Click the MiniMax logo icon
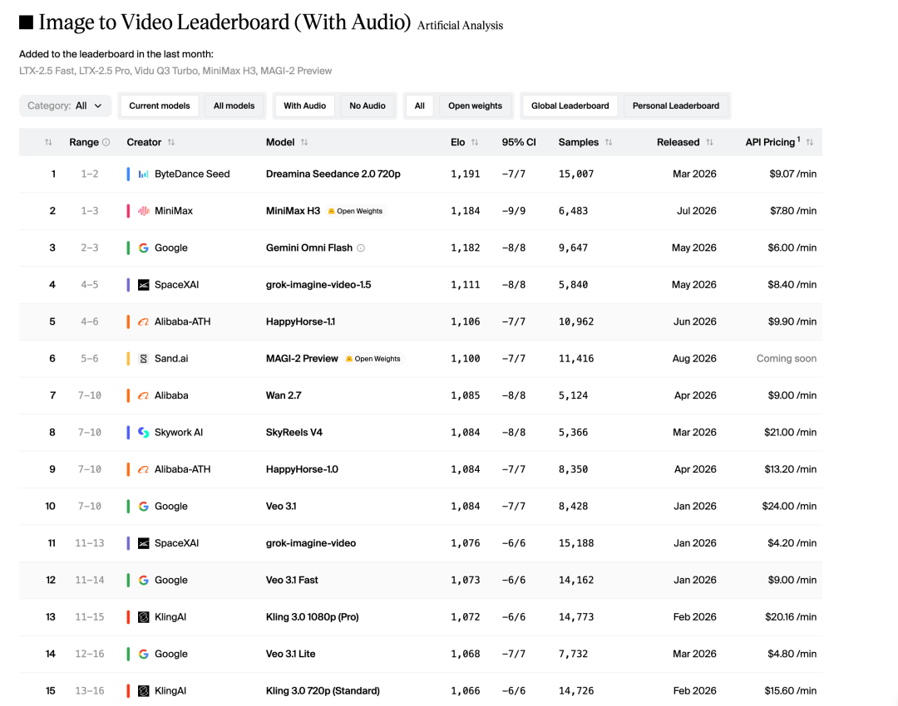Screen dimensions: 898x706 [x=144, y=211]
